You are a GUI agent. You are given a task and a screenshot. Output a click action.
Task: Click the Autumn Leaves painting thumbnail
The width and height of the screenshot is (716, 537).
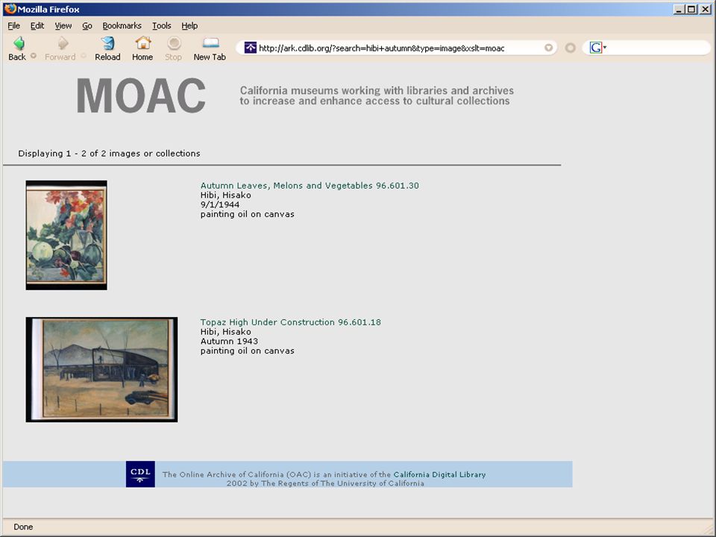click(x=66, y=235)
